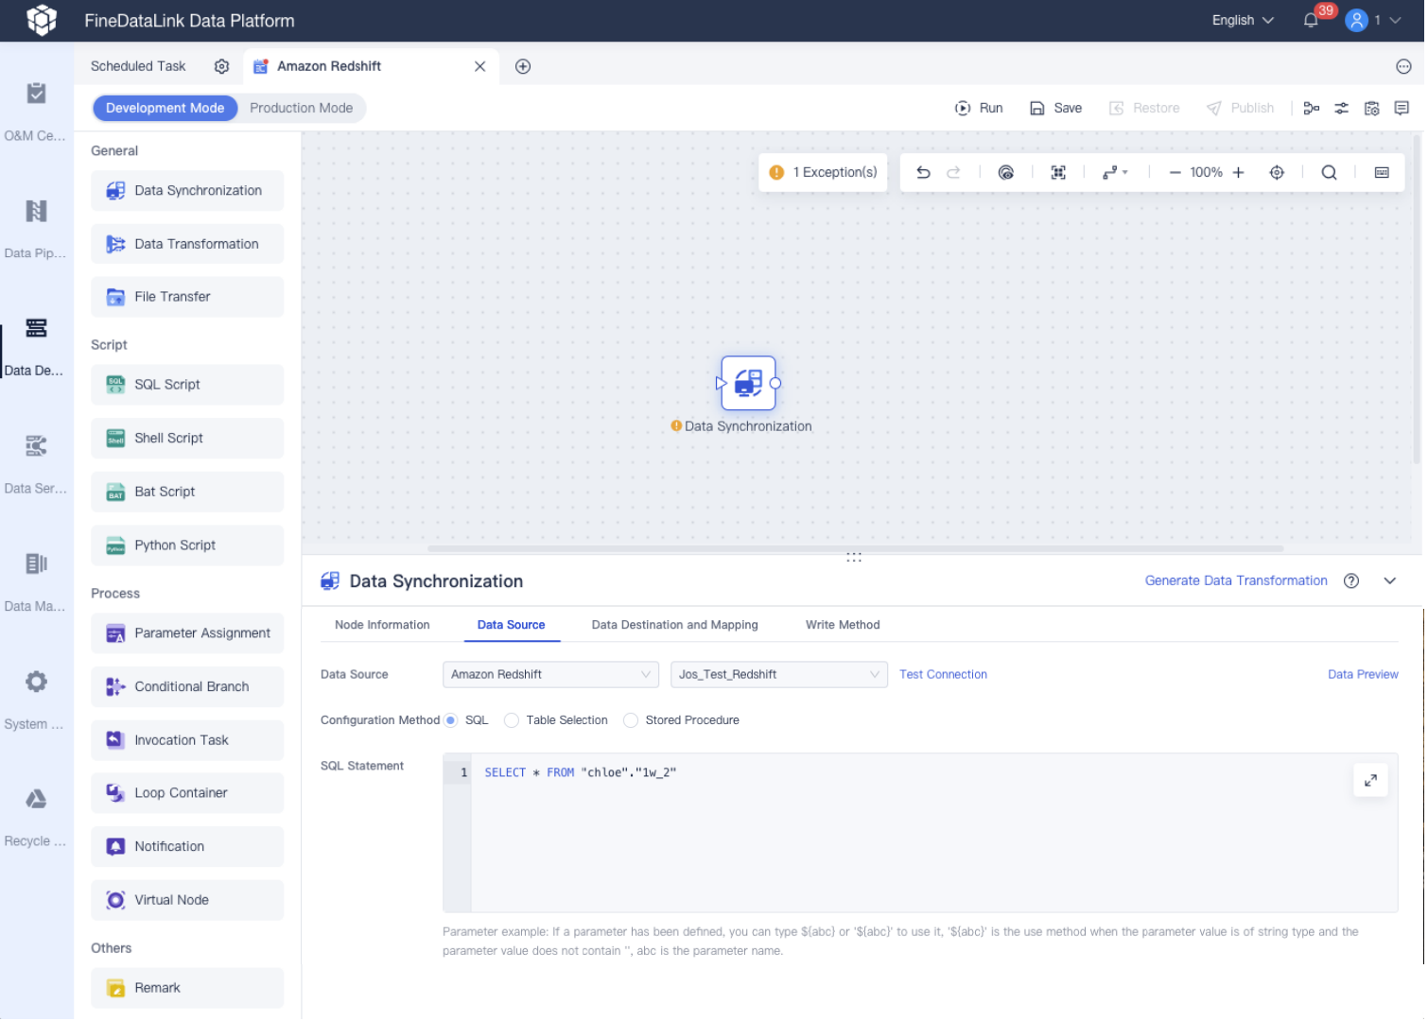Select the Data Synchronization node on canvas
1428x1021 pixels.
pos(748,383)
